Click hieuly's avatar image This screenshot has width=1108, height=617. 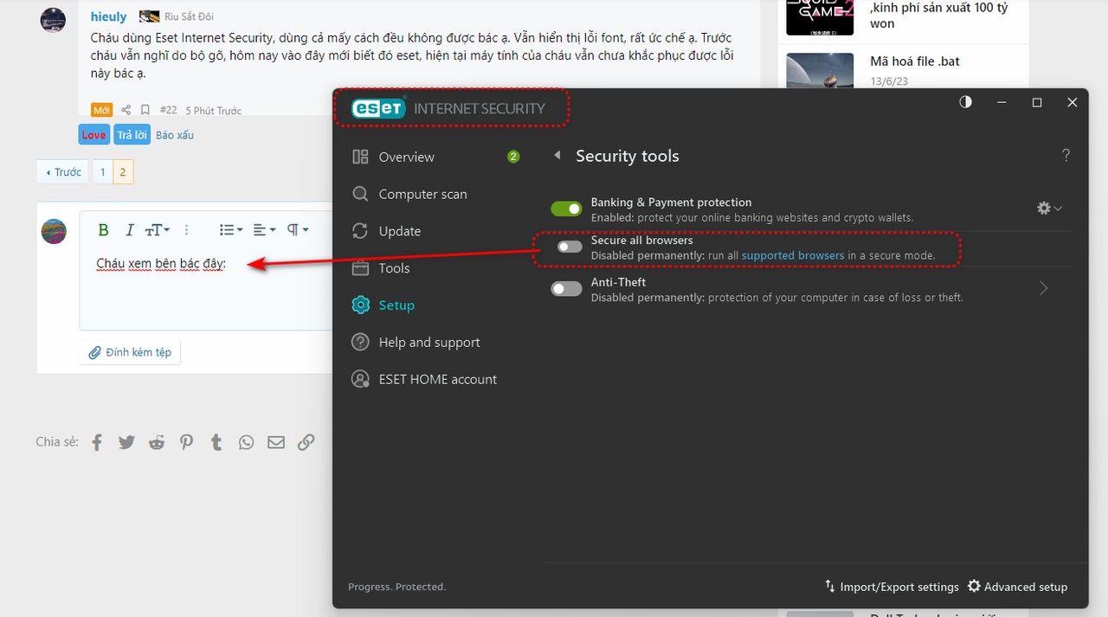coord(53,20)
